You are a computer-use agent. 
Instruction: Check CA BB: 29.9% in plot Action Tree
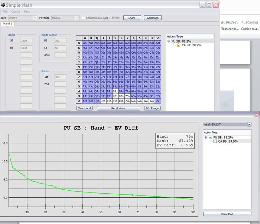pos(215,141)
